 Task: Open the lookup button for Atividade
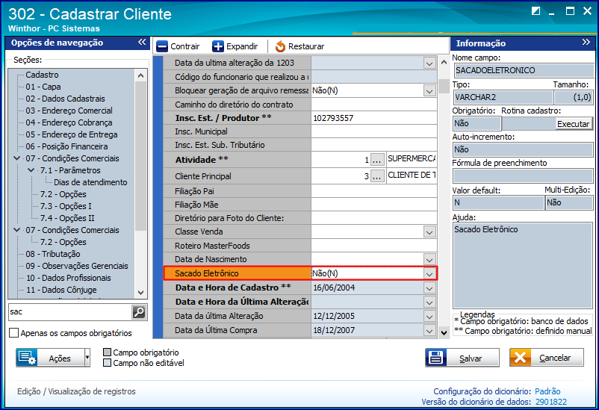point(377,160)
